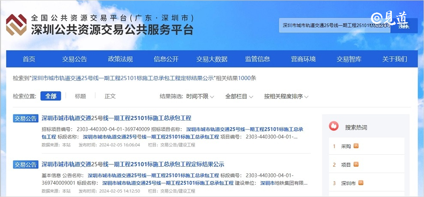Screen dimensions: 424x197
Task: Open the 25101标施工总承包工程定标结果公示 result title
Action: (x=133, y=165)
